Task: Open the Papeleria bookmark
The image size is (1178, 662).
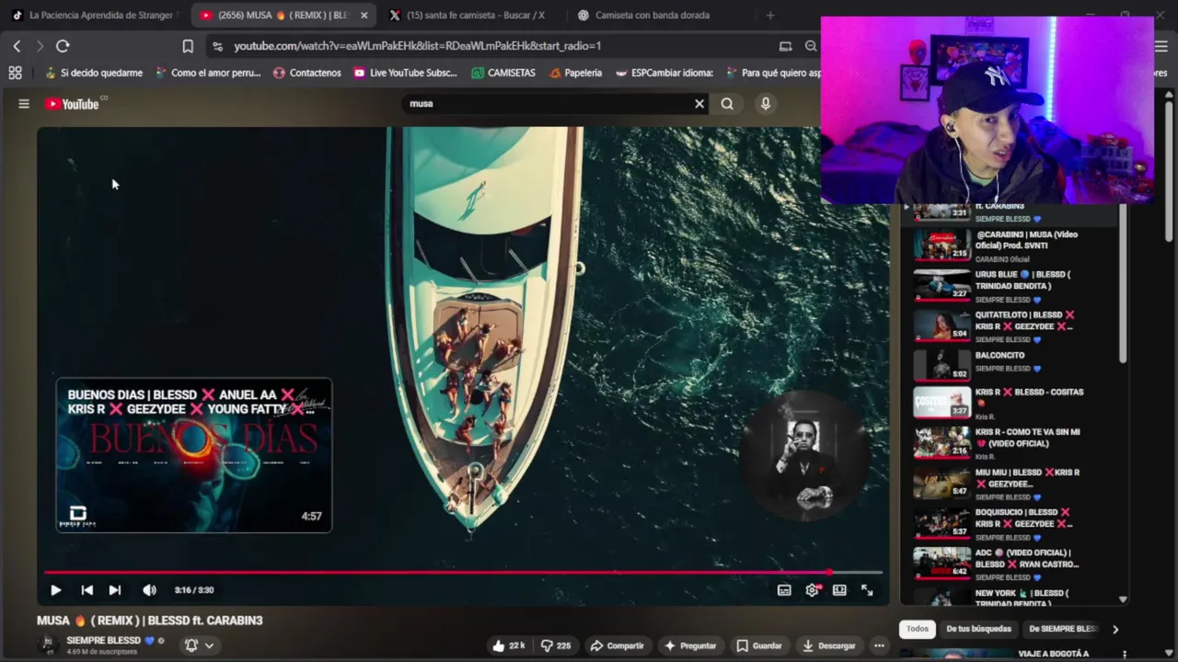Action: click(x=575, y=73)
